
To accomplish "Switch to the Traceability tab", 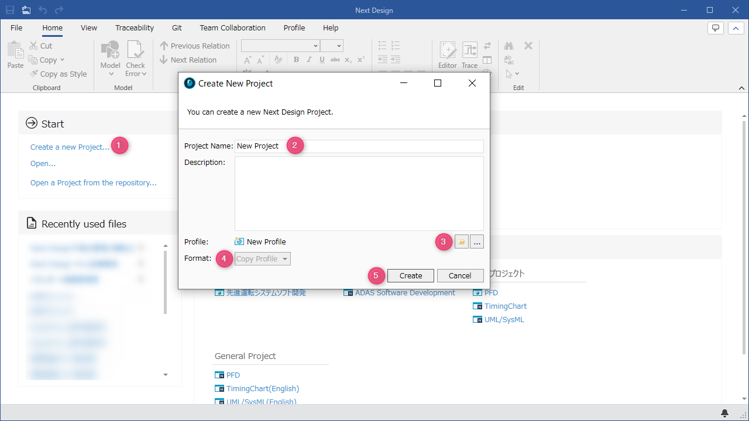I will [135, 27].
